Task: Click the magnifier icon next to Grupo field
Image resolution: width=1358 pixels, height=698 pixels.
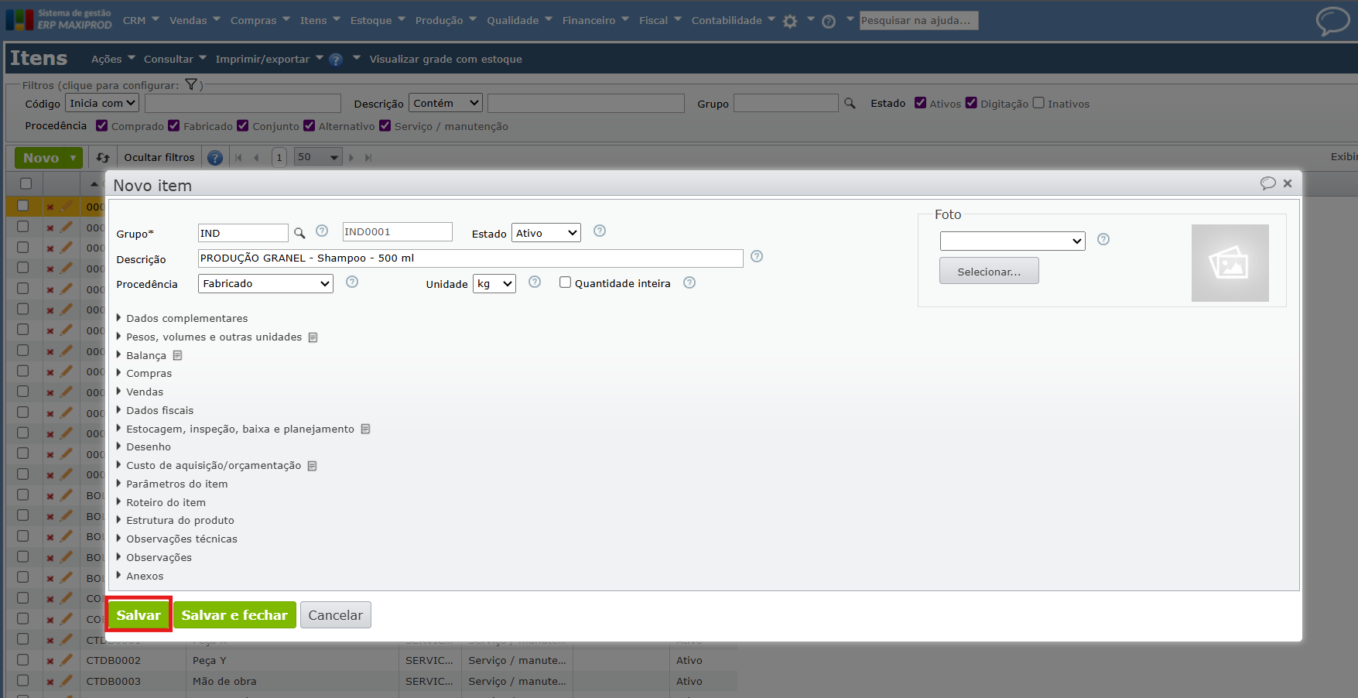Action: pyautogui.click(x=299, y=233)
